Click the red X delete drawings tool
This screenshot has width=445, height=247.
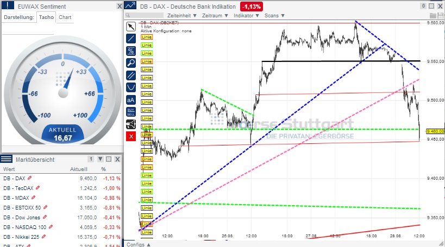point(131,136)
